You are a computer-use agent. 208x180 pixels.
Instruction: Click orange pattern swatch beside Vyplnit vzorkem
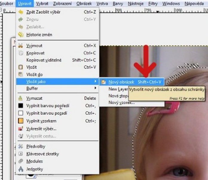pyautogui.click(x=21, y=121)
